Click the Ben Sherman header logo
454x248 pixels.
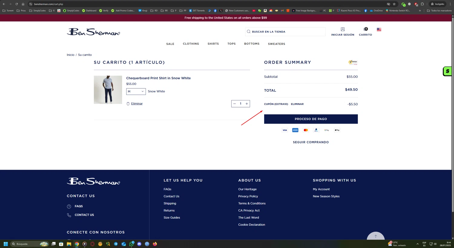click(x=93, y=32)
